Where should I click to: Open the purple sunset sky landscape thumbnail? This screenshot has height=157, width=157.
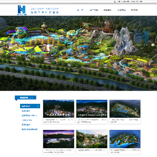click(x=58, y=139)
